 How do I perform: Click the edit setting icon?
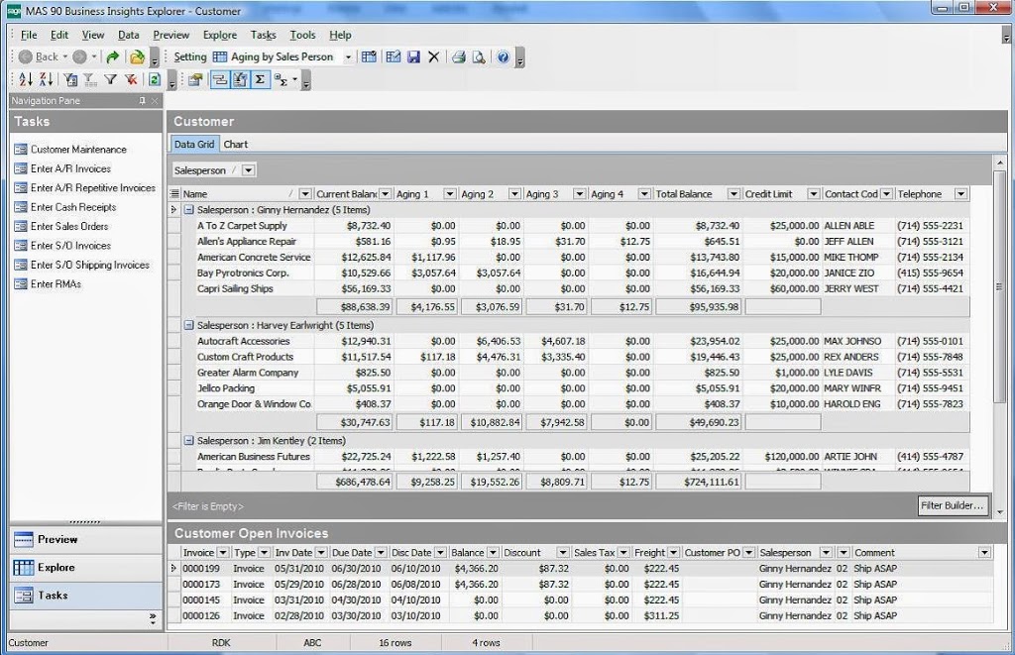[393, 56]
